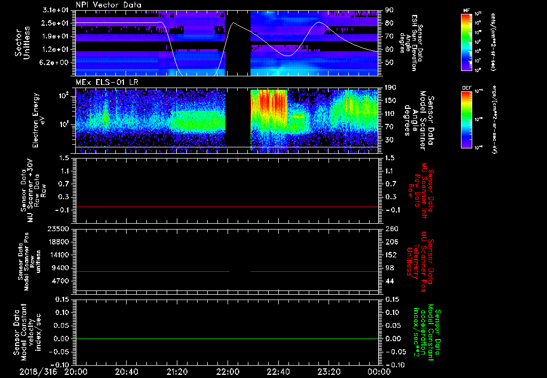Click the 1.2e+01 sector axis value
Viewport: 547px width, 378px height.
click(57, 50)
